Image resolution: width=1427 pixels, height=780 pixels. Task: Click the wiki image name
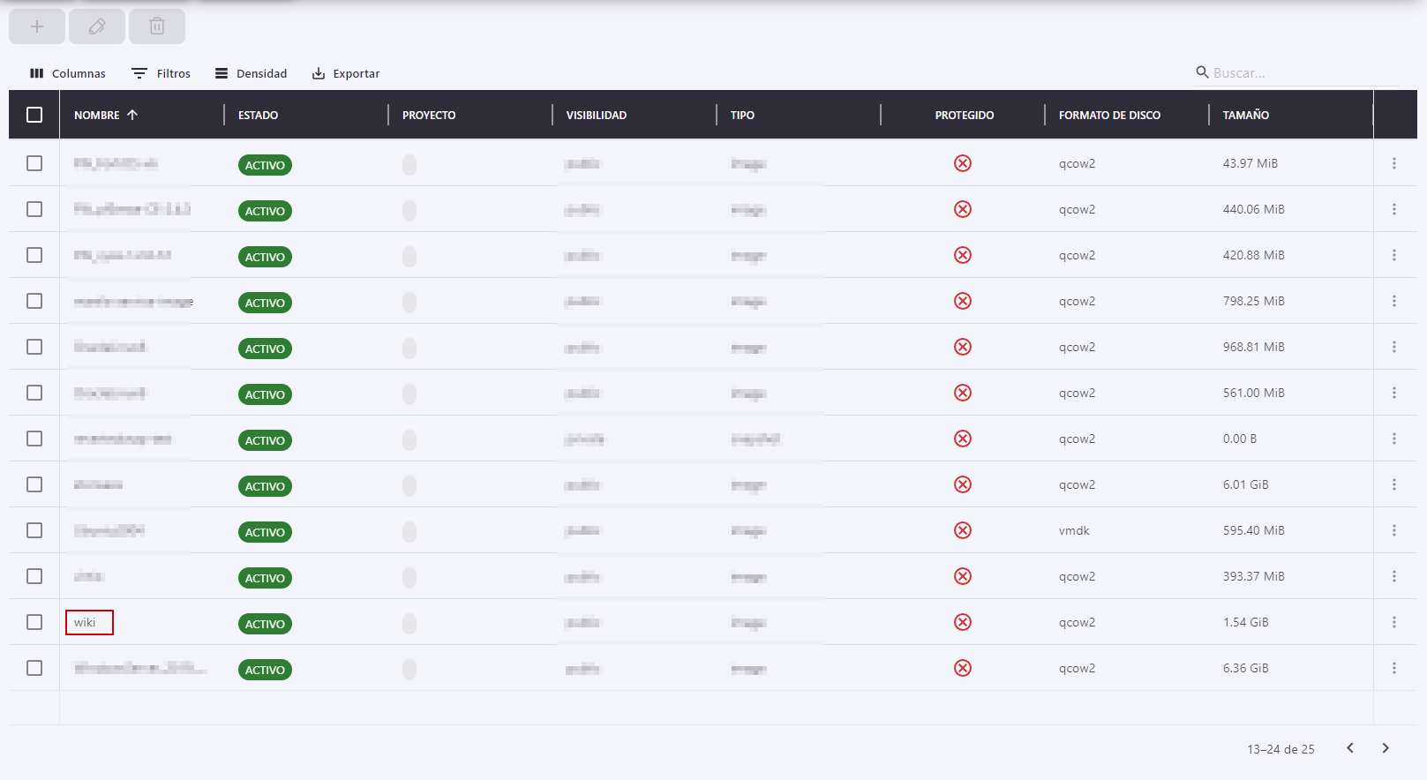[x=86, y=622]
